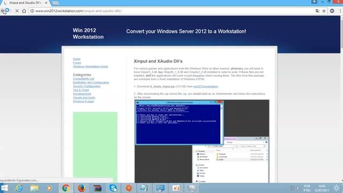Go to the browser home page icon
Viewport: 343px width, 193px height.
pos(24,11)
